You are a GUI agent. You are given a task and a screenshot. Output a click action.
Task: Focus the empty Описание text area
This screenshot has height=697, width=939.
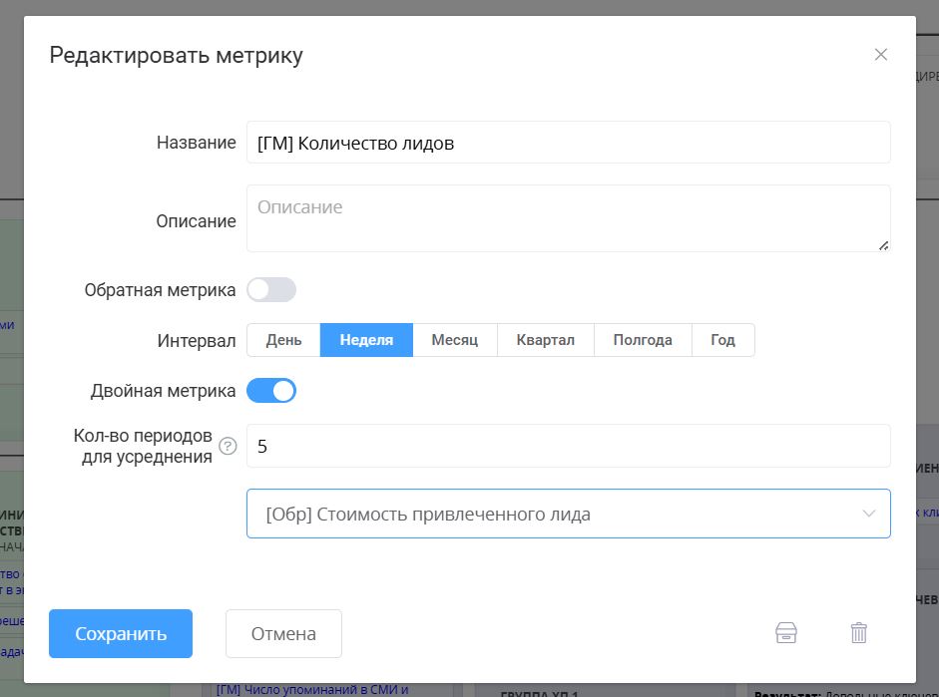point(569,217)
